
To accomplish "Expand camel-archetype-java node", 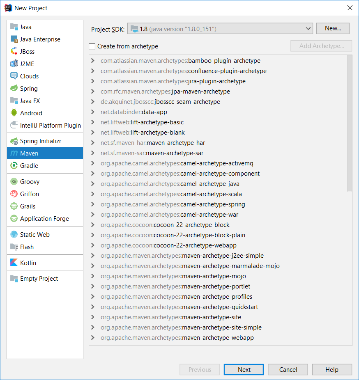I will click(x=93, y=184).
